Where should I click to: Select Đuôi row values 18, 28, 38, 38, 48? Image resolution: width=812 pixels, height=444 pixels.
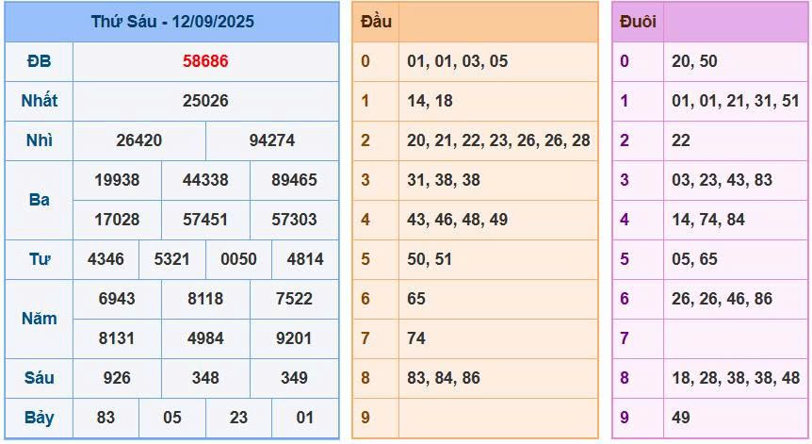point(736,378)
